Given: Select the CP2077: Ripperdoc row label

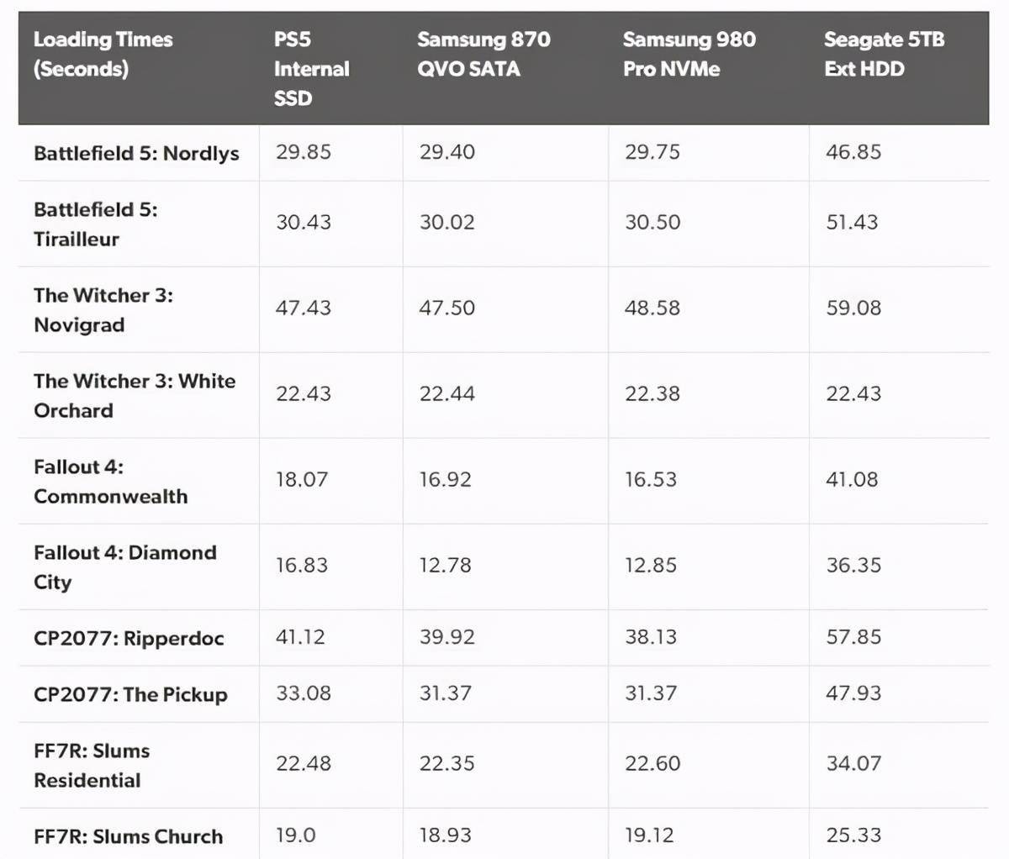Looking at the screenshot, I should click(129, 638).
